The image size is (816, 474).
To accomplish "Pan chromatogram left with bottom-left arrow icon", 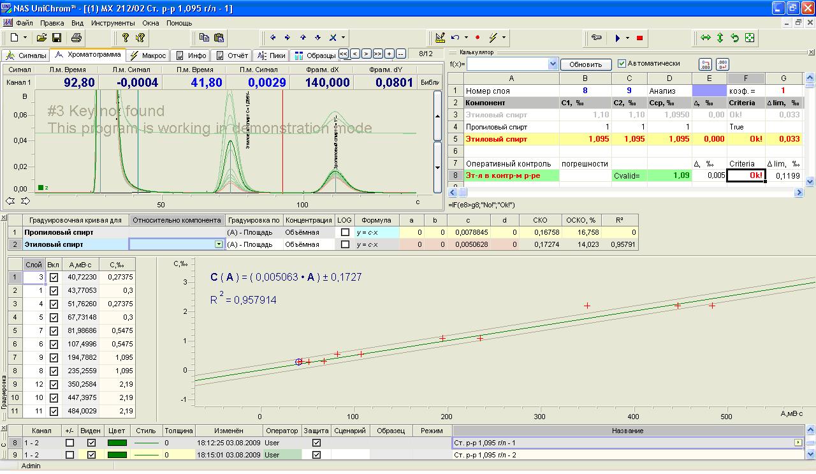I will click(10, 201).
